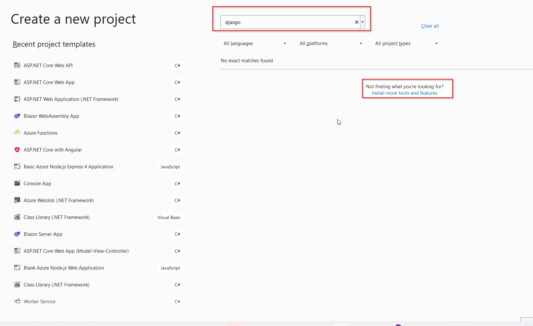Expand the All platforms filter dropdown

click(331, 43)
